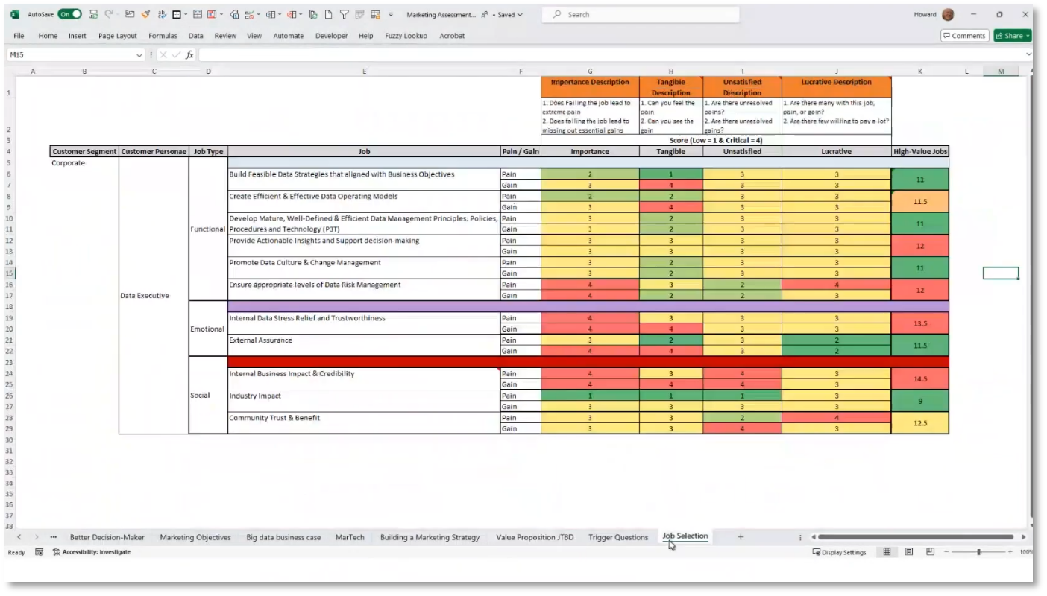Open the Saved status dropdown
This screenshot has width=1047, height=596.
click(x=508, y=14)
